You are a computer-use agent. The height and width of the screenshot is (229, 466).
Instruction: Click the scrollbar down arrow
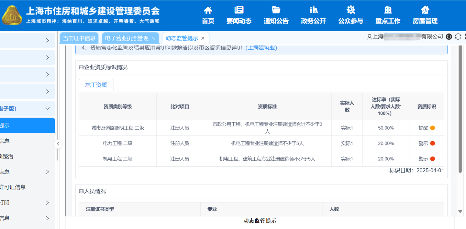pos(460,212)
